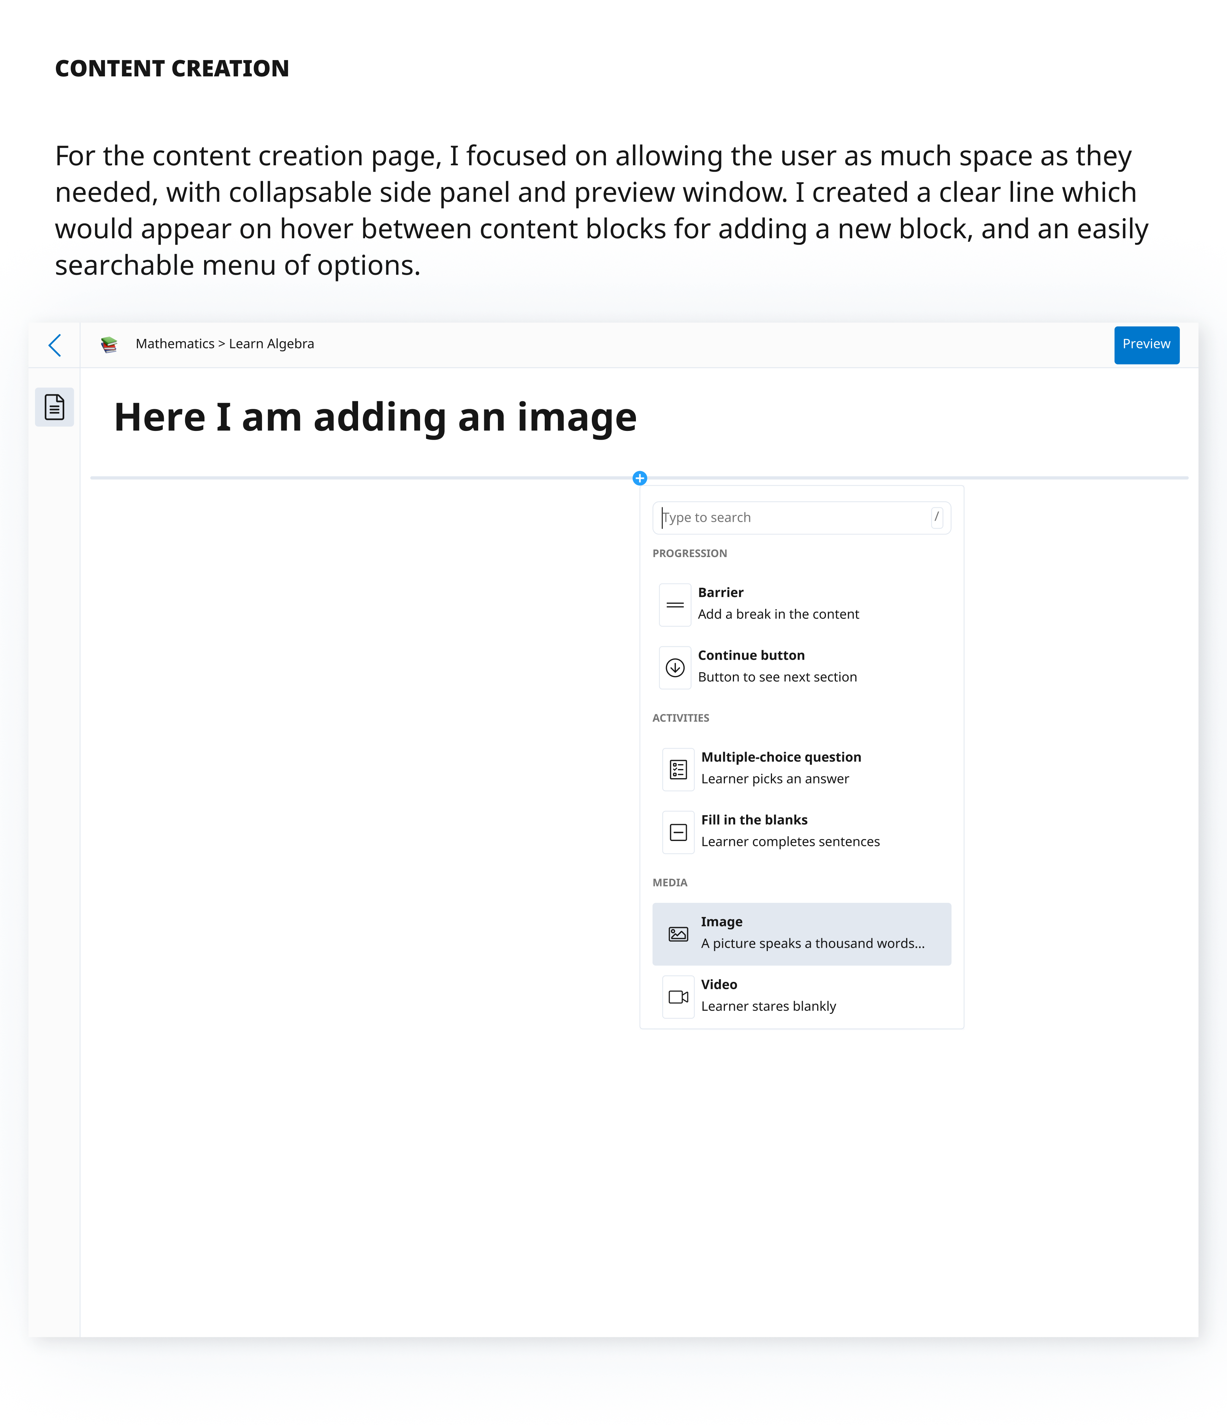The image size is (1227, 1425).
Task: Click the Video camera icon
Action: tap(678, 997)
